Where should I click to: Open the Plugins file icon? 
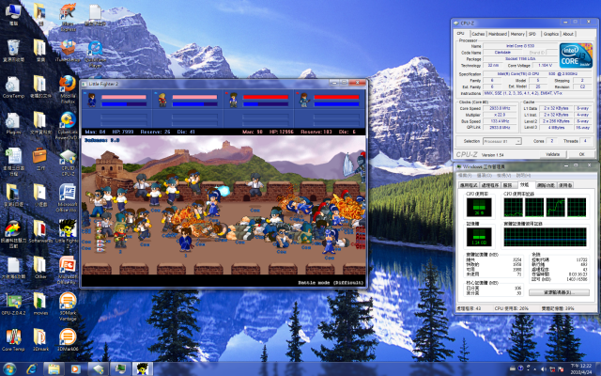point(13,123)
